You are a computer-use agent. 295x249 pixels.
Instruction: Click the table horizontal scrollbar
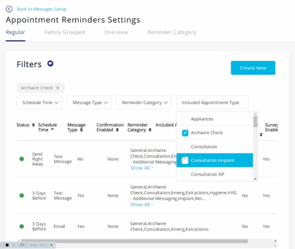[135, 241]
